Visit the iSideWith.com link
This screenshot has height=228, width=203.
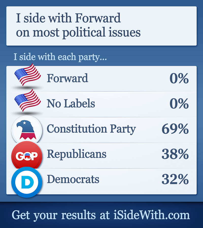click(x=151, y=215)
